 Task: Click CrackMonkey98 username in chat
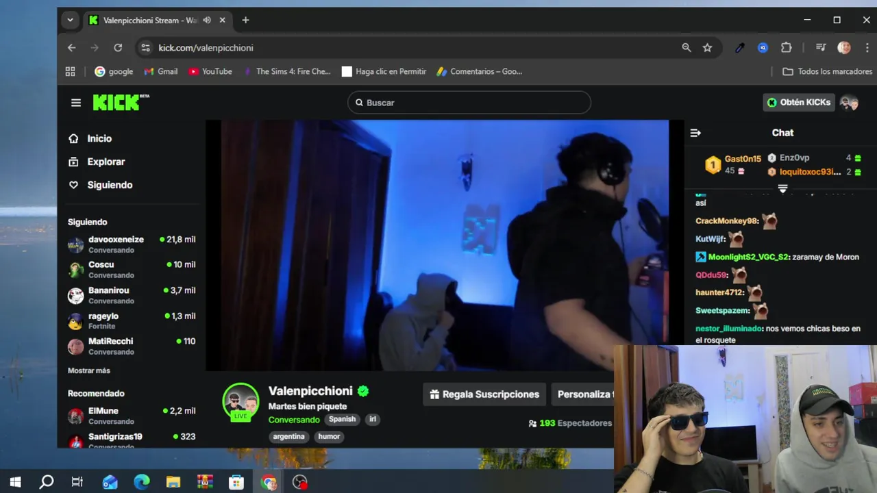pos(727,221)
